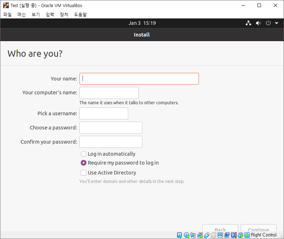This screenshot has width=284, height=239.
Task: Close the VirtualBox window
Action: point(275,5)
